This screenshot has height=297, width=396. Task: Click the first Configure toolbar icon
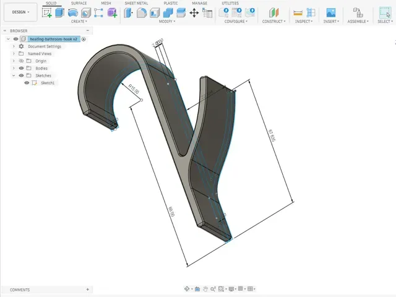(224, 12)
